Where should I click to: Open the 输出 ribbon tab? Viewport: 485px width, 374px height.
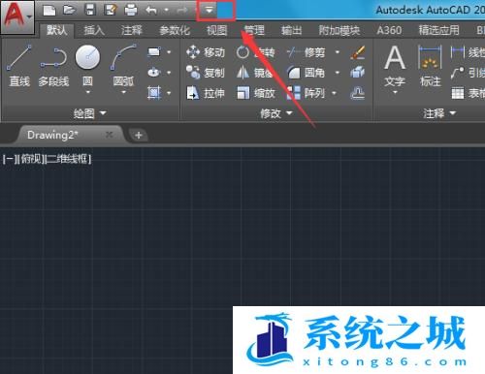point(291,30)
